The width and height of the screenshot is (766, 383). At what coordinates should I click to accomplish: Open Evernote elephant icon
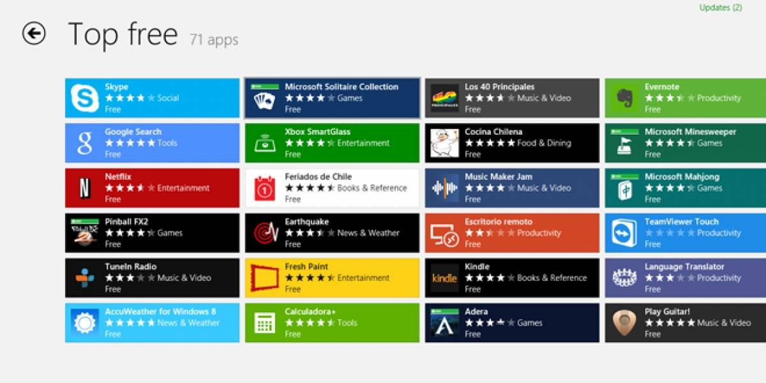(x=624, y=98)
